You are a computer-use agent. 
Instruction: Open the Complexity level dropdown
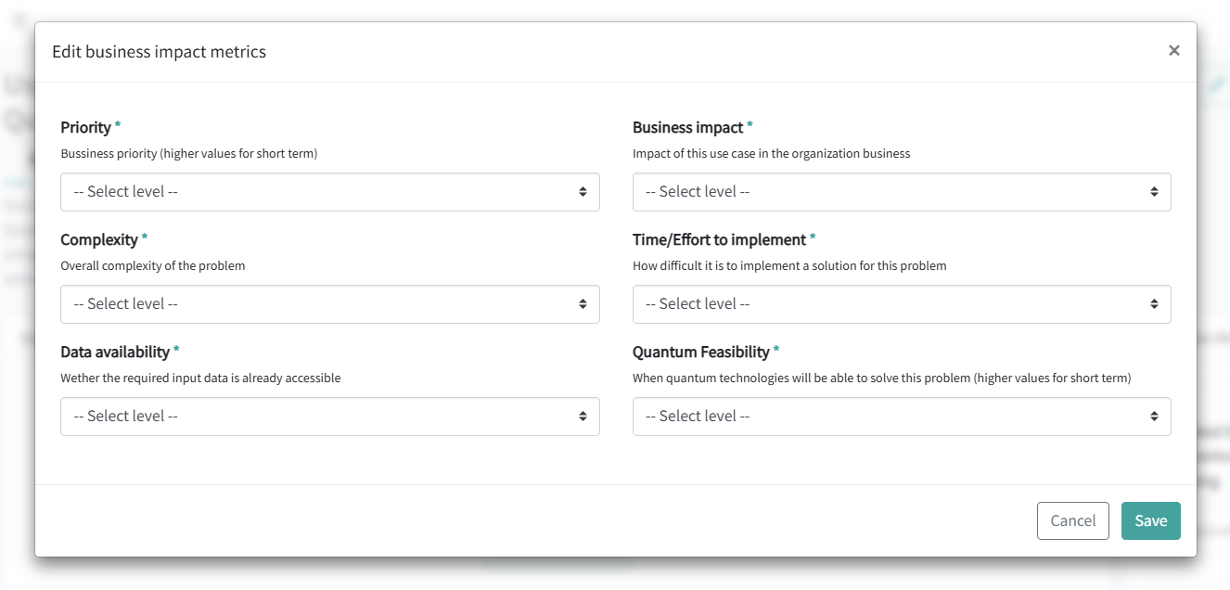(x=329, y=304)
